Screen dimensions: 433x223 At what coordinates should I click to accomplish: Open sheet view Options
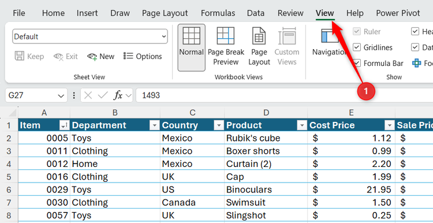(x=143, y=57)
